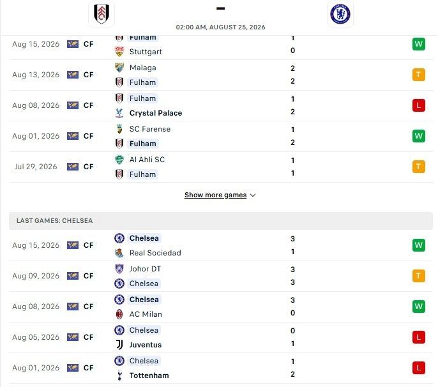
Task: Click the Crystal Palace eagle logo
Action: (x=119, y=113)
